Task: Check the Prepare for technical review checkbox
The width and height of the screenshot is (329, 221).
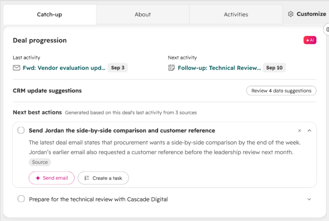Action: (x=21, y=199)
